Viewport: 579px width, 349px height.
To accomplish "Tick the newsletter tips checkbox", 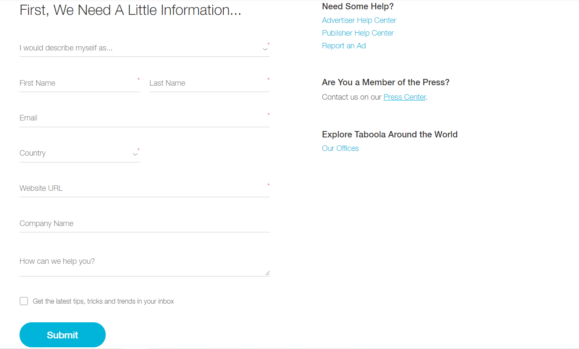I will point(24,301).
